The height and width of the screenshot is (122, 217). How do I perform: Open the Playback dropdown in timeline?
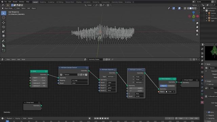10,118
